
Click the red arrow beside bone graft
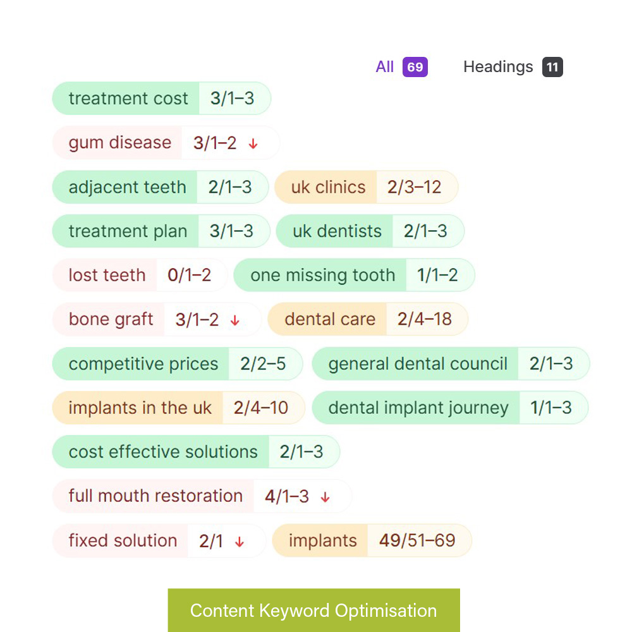click(235, 320)
